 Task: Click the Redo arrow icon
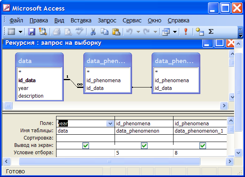(x=147, y=32)
